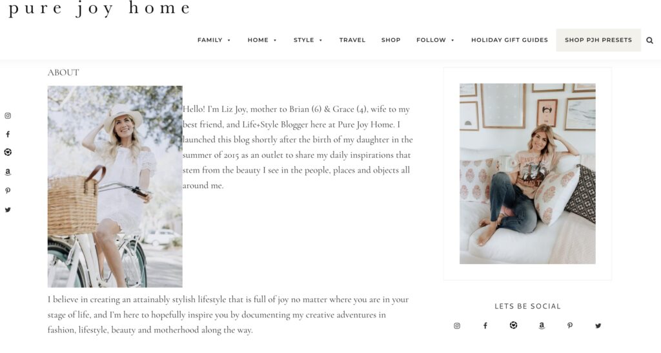Go to the Travel page

352,40
